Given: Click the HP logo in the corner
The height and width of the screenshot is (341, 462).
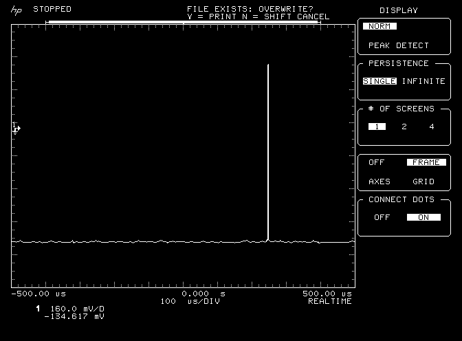Looking at the screenshot, I should pyautogui.click(x=15, y=10).
